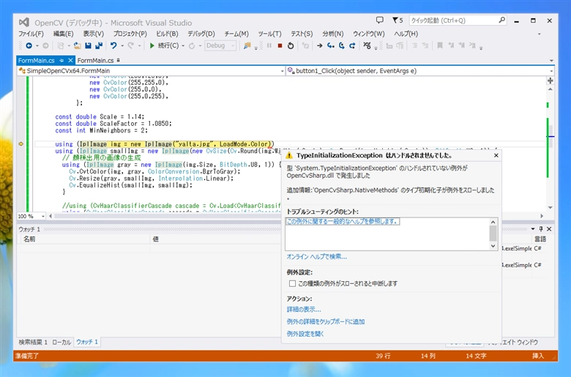Click the magnifier in Quick Launch box
The width and height of the screenshot is (571, 377).
pos(501,20)
